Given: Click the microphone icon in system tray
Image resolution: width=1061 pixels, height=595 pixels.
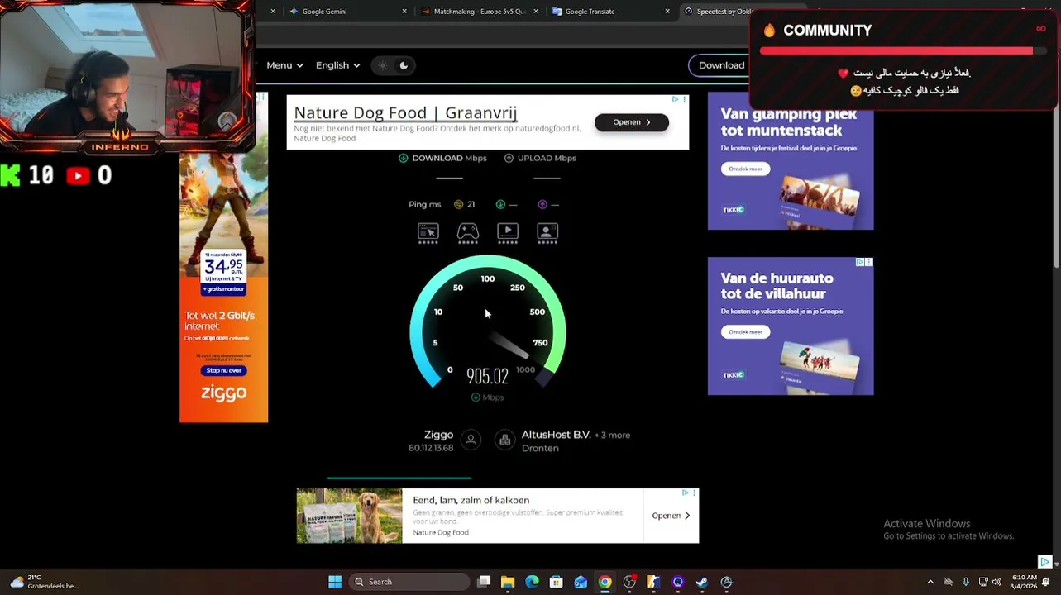Looking at the screenshot, I should (966, 582).
